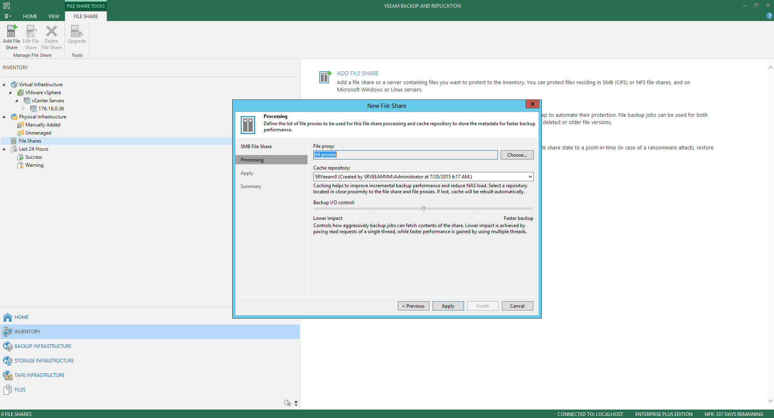Screen dimensions: 774x418
Task: Click the Backup I/O control slider handle
Action: point(423,209)
